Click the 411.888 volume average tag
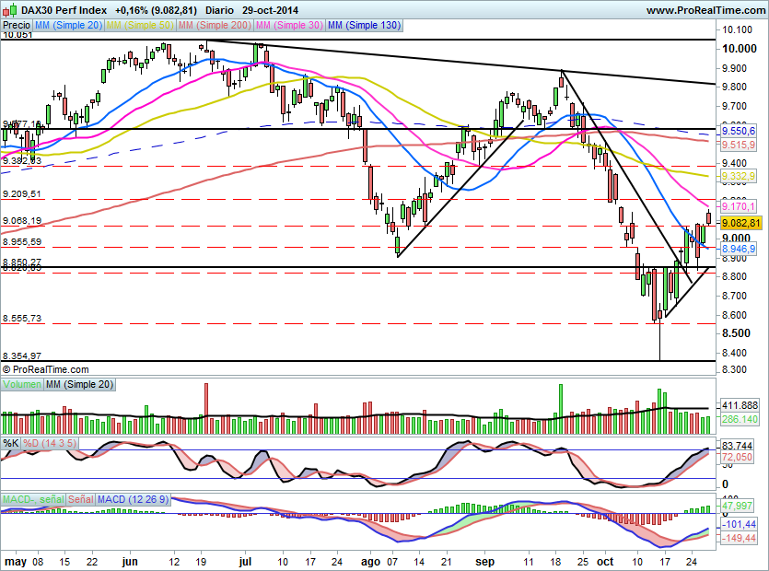Image resolution: width=769 pixels, height=571 pixels. [740, 405]
